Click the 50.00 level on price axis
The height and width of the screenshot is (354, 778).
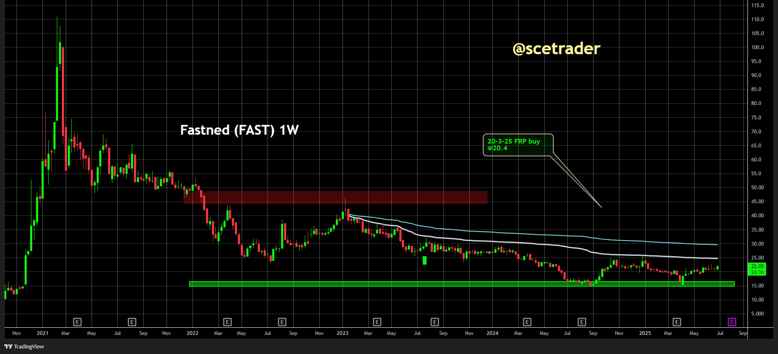(757, 188)
